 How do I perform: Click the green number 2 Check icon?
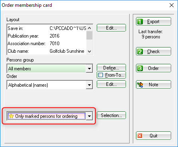coord(140,52)
